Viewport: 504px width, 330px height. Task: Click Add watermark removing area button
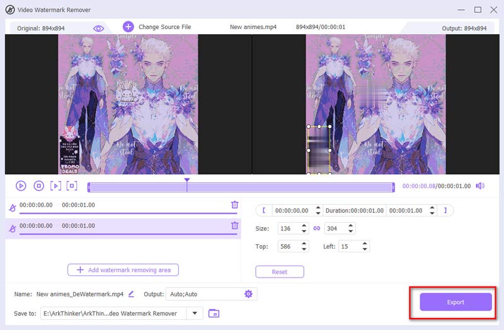123,270
